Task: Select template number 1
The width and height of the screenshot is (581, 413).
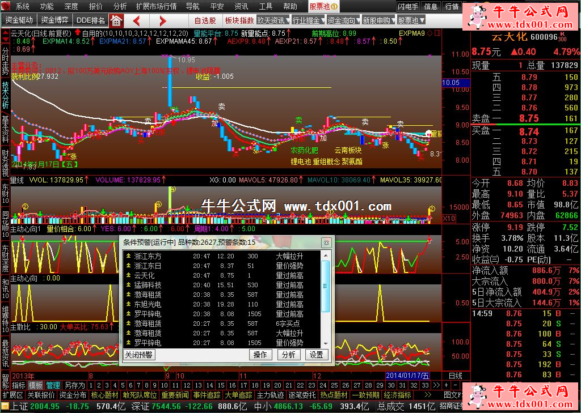Action: 90,385
